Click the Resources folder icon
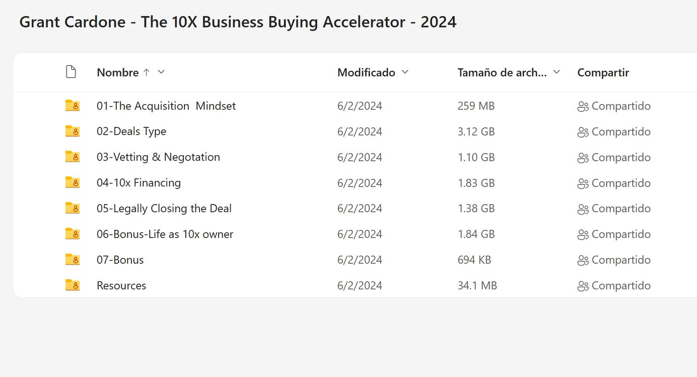The height and width of the screenshot is (377, 697). coord(72,285)
